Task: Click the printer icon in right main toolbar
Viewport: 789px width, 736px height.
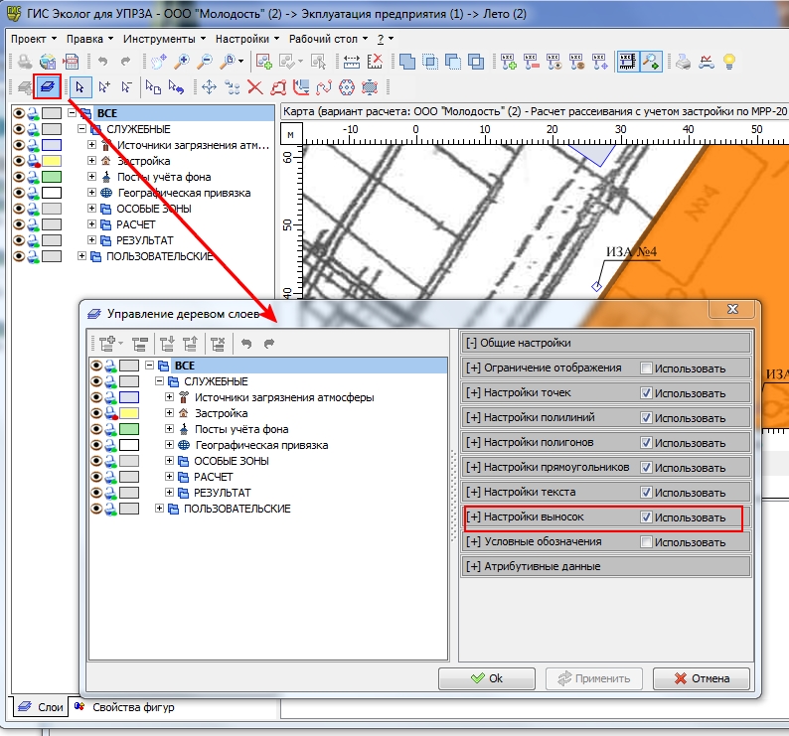Action: (x=683, y=62)
